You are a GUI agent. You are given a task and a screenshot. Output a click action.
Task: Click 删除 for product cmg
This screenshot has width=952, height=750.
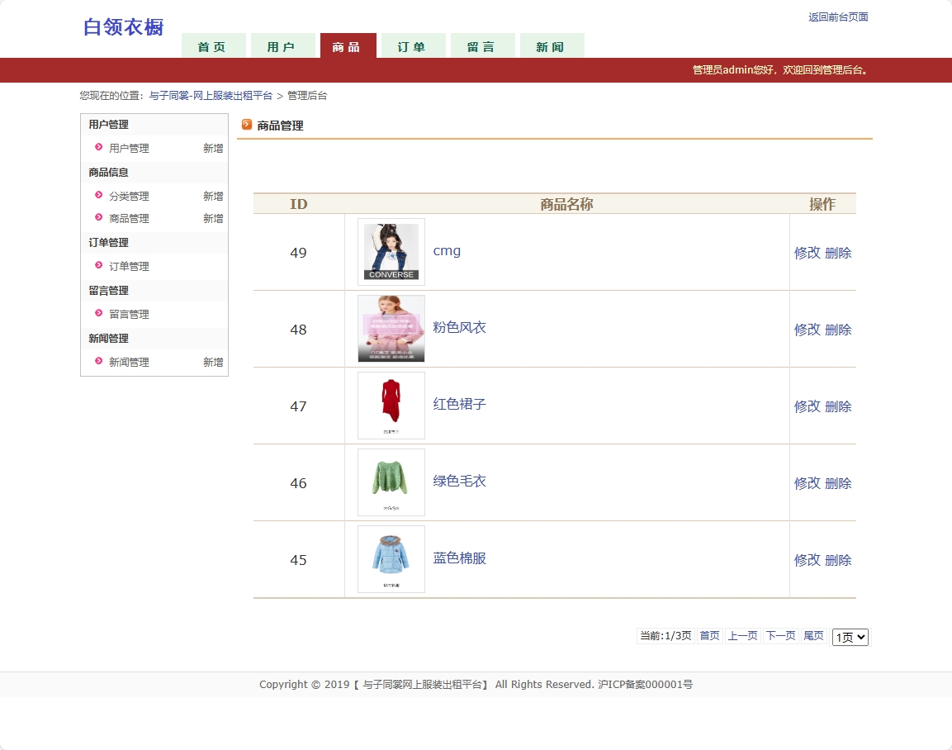click(x=837, y=253)
